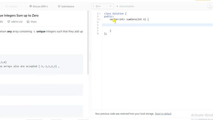Click the Share button label
213x120 pixels.
point(33,22)
